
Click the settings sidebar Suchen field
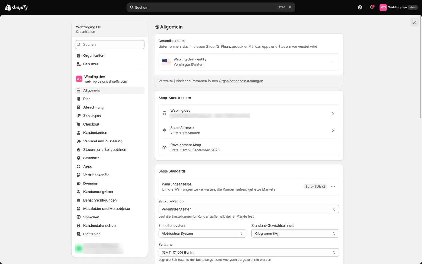tap(110, 44)
